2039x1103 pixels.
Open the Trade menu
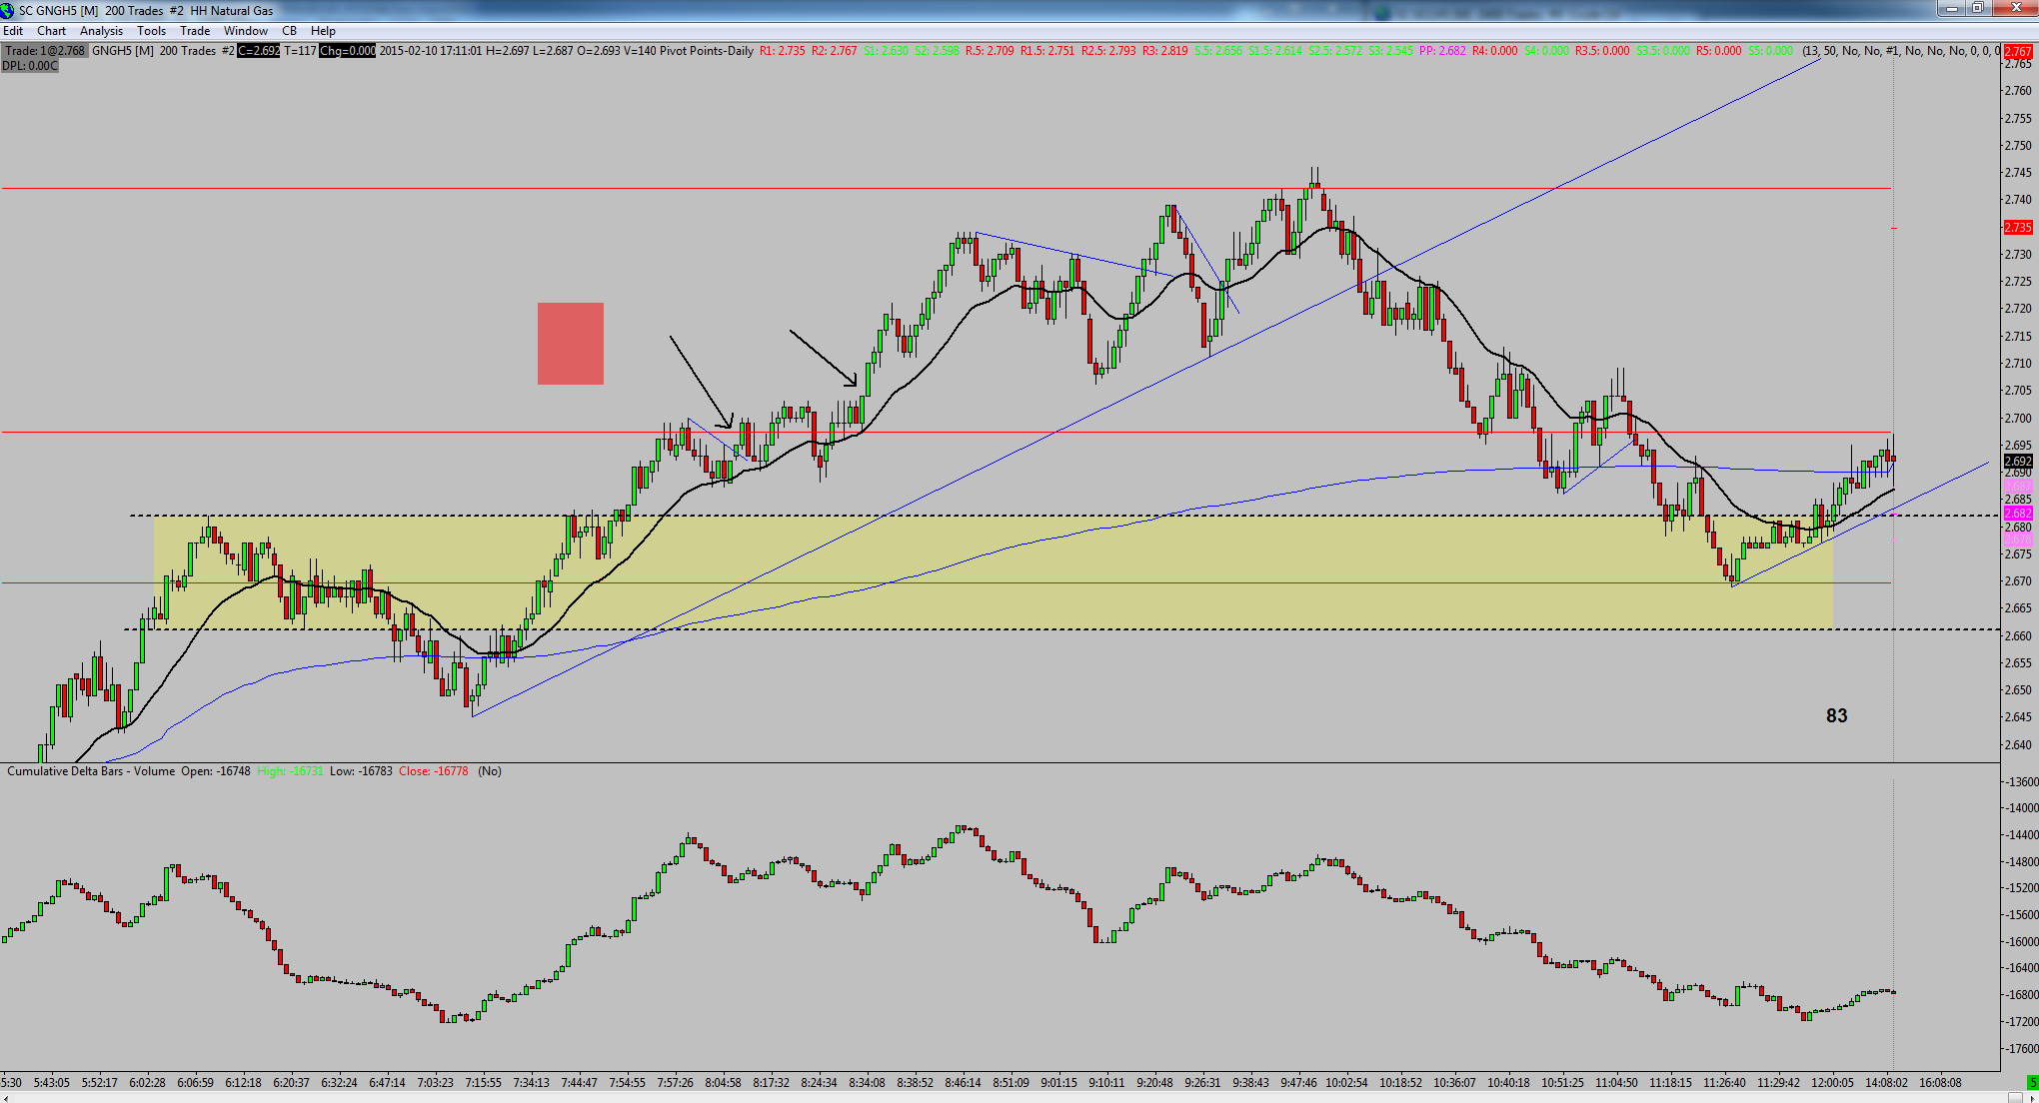(x=195, y=31)
